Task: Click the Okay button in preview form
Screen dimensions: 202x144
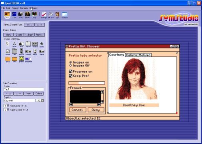Action: 96,110
